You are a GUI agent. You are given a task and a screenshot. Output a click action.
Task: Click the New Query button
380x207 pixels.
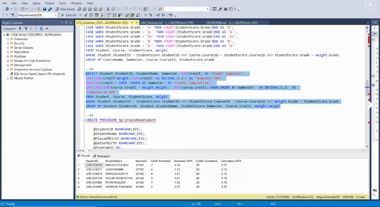pyautogui.click(x=65, y=9)
